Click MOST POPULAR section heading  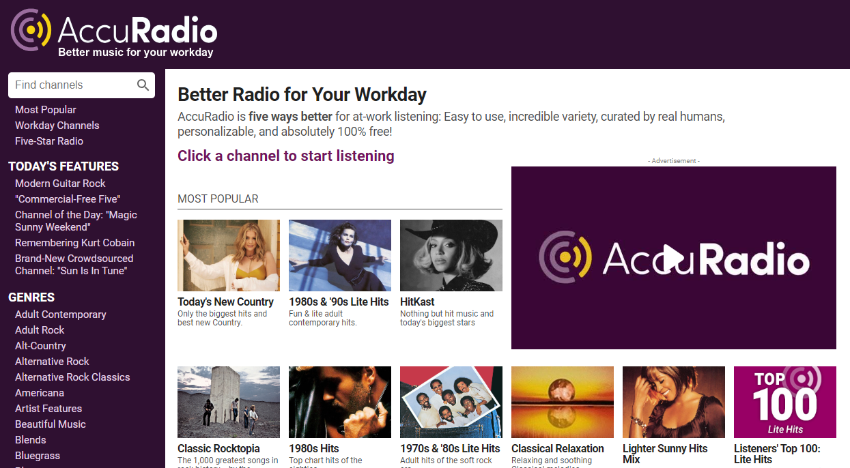click(x=218, y=199)
